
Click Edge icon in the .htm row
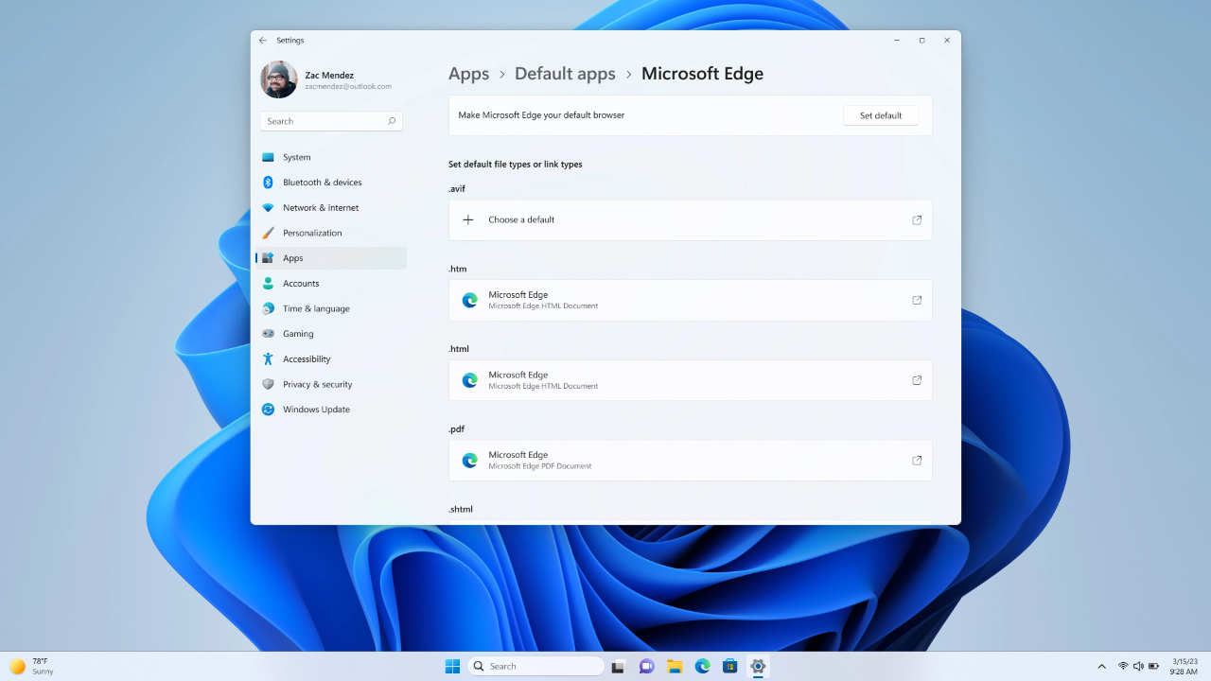tap(469, 300)
